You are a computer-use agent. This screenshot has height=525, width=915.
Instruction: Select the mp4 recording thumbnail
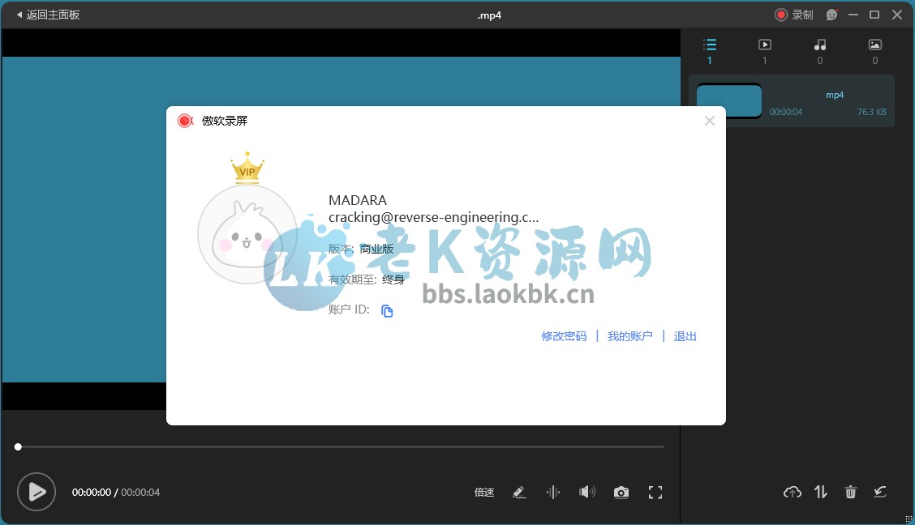click(x=729, y=100)
